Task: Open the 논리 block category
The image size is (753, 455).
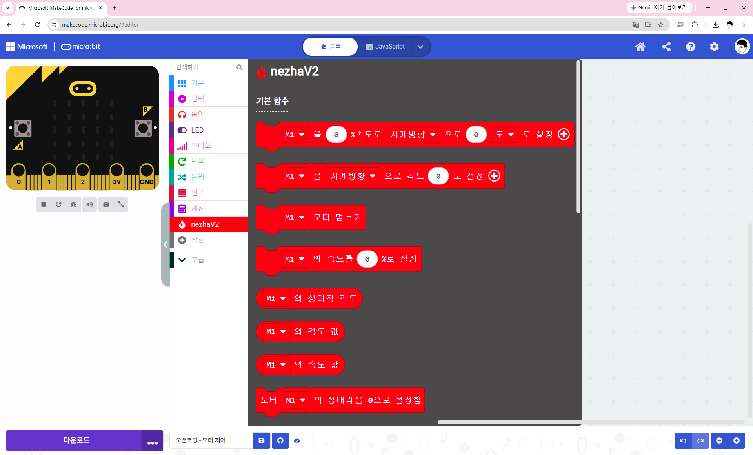Action: click(x=209, y=177)
